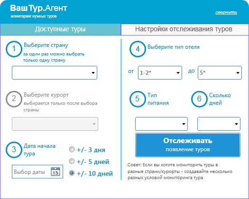Image resolution: width=249 pixels, height=199 pixels.
Task: Click the свернуть link
Action: [x=226, y=12]
